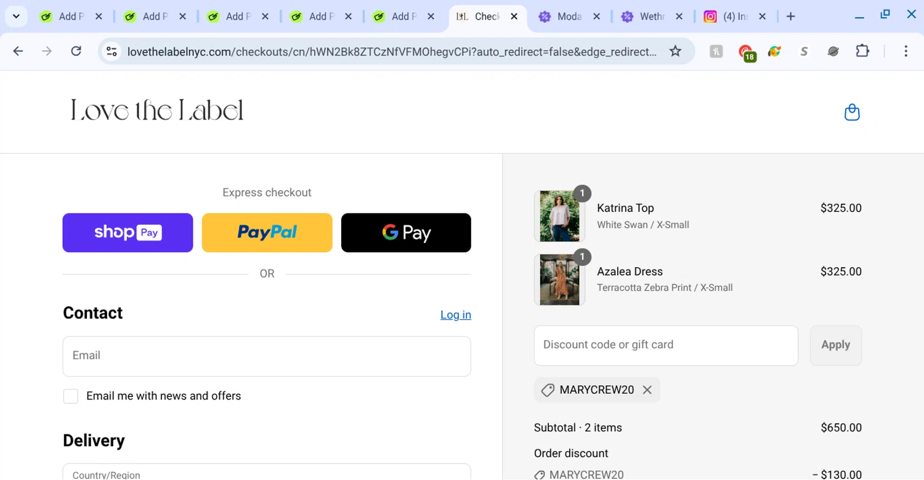
Task: Click the Katrina Top product thumbnail
Action: coord(559,216)
